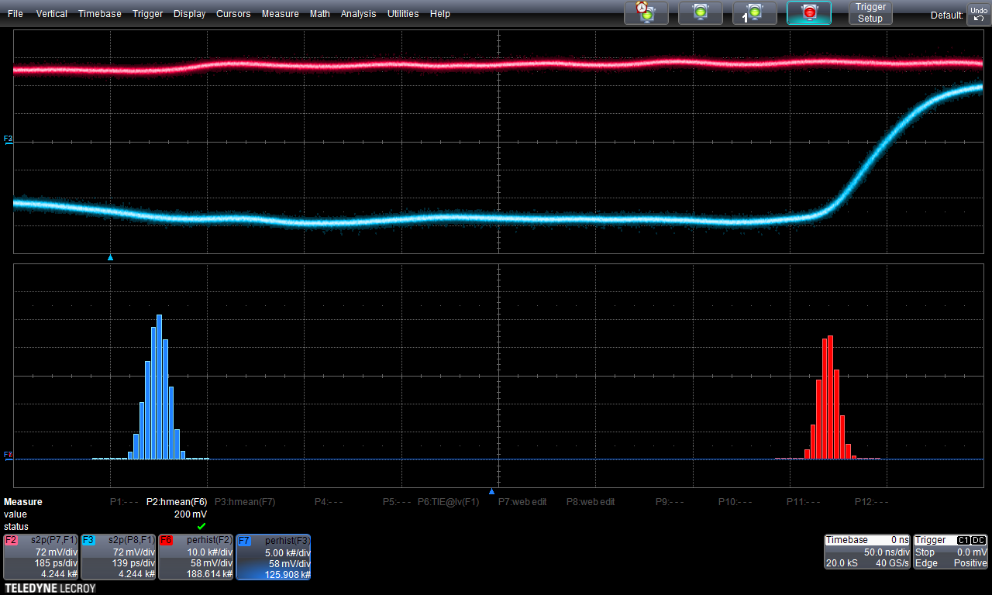
Task: Open the F3 s2p(P8,F1) trace descriptor
Action: (x=119, y=556)
